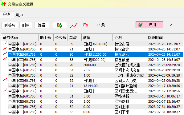This screenshot has height=115, width=184.
Task: Click the 编辑 button
Action: pyautogui.click(x=42, y=25)
